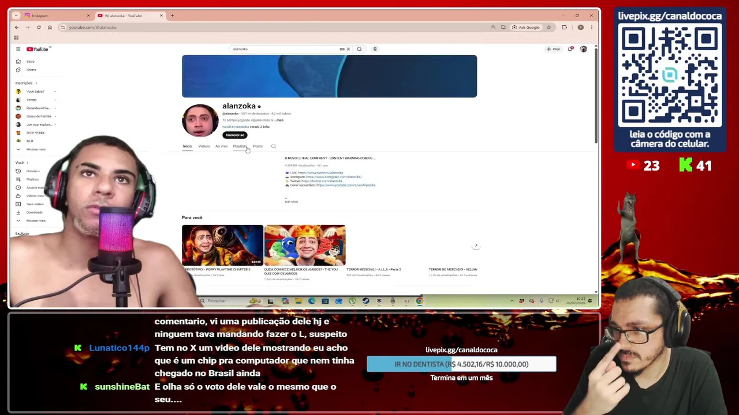The image size is (739, 415).
Task: Open the Poppy Playtime Chapter 5 thumbnail
Action: 222,245
